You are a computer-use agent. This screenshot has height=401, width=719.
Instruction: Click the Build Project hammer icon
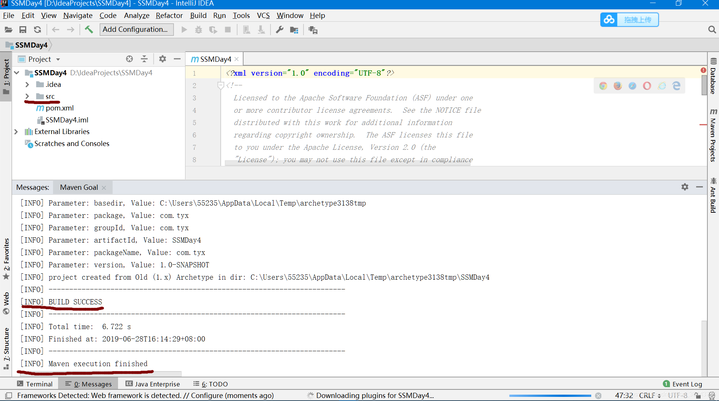(x=89, y=30)
